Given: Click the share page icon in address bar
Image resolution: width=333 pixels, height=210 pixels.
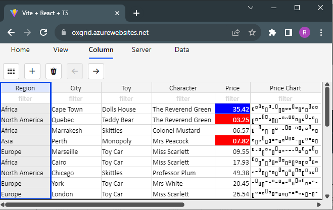Looking at the screenshot, I should pos(236,32).
